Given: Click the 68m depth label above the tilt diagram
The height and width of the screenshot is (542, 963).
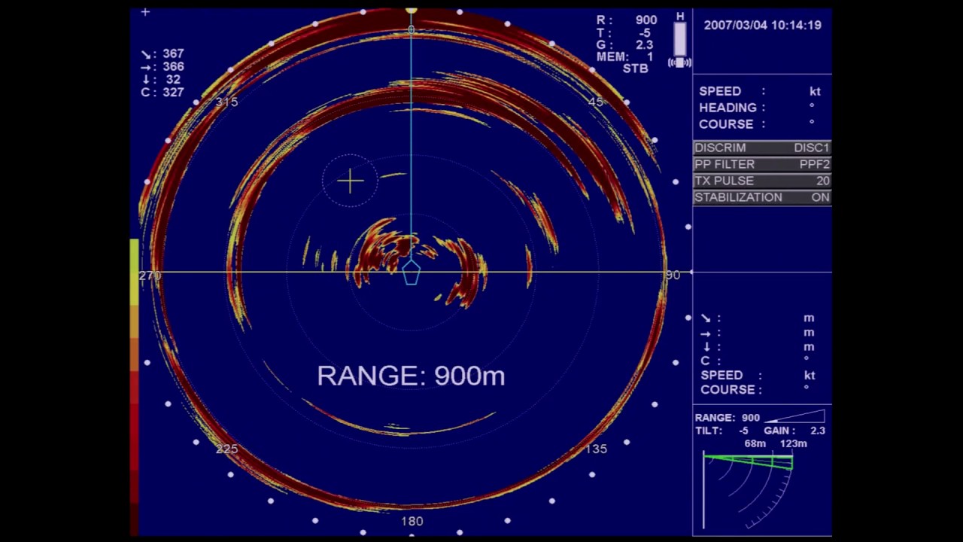Looking at the screenshot, I should pos(755,443).
